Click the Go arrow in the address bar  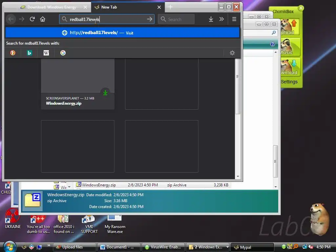(149, 19)
